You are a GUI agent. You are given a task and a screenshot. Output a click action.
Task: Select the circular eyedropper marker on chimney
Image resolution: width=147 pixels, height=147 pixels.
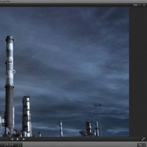(13, 71)
